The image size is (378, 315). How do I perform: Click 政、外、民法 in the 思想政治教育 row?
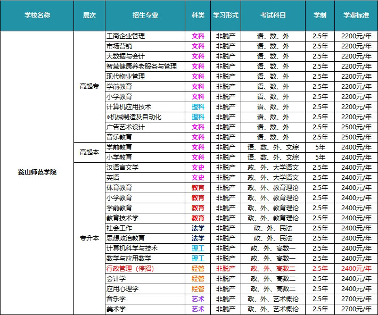tap(273, 238)
